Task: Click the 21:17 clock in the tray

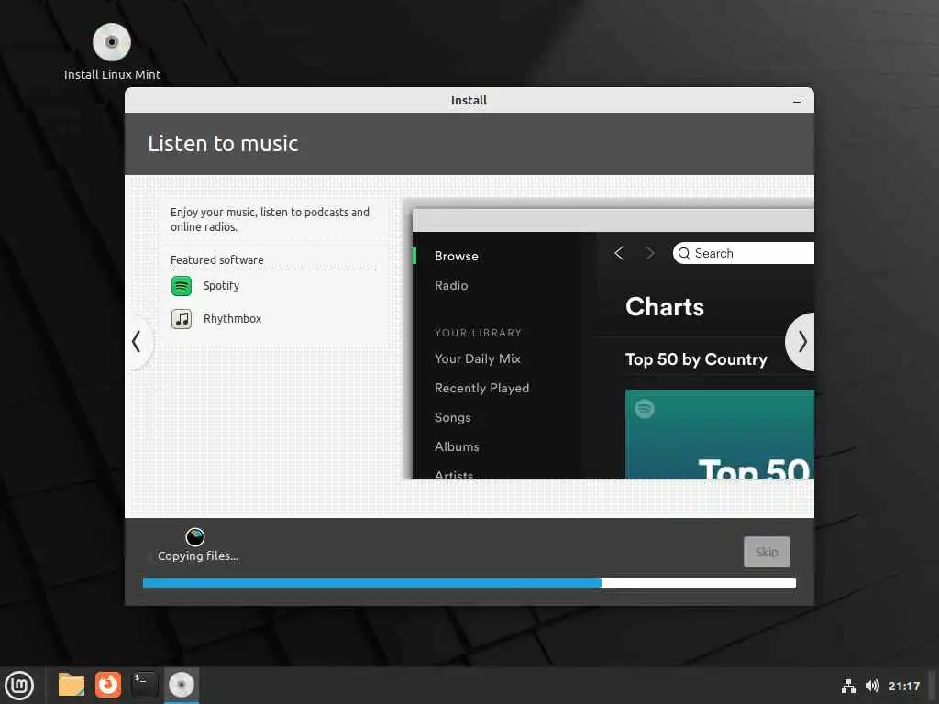Action: 903,686
